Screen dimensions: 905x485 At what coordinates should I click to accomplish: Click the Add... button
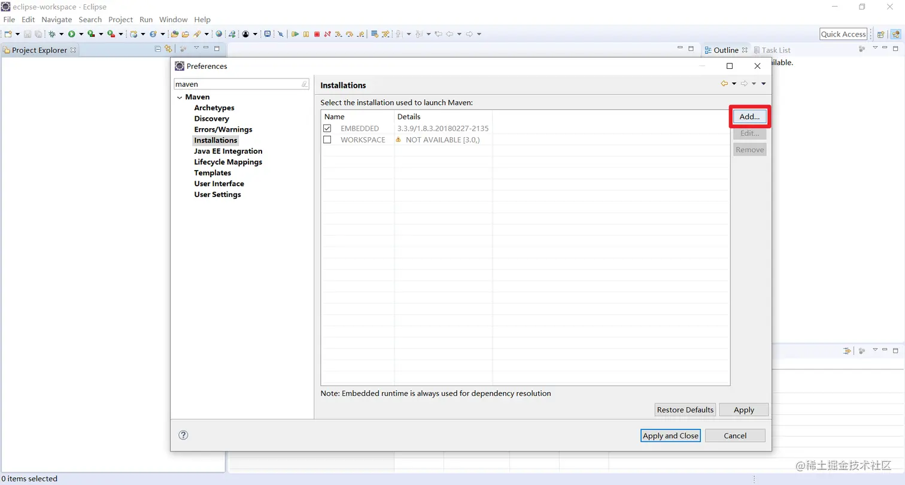[x=749, y=117]
